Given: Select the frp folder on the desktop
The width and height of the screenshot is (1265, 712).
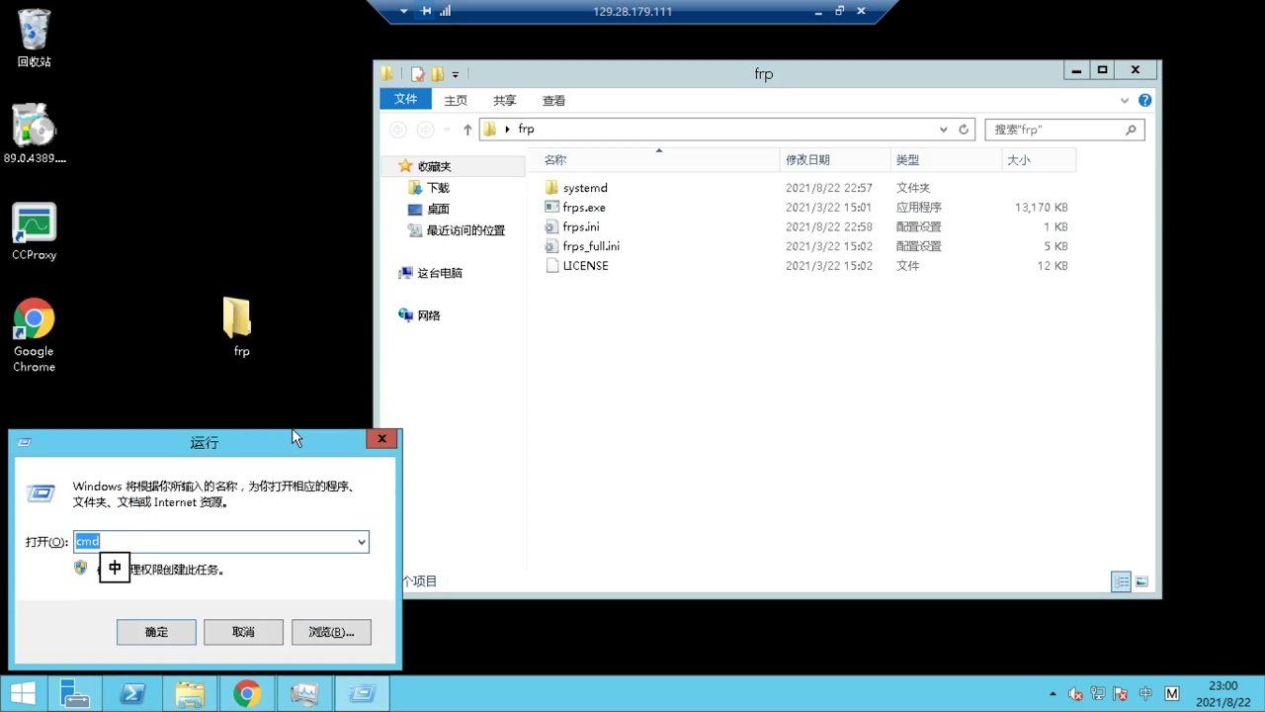Looking at the screenshot, I should (x=238, y=327).
